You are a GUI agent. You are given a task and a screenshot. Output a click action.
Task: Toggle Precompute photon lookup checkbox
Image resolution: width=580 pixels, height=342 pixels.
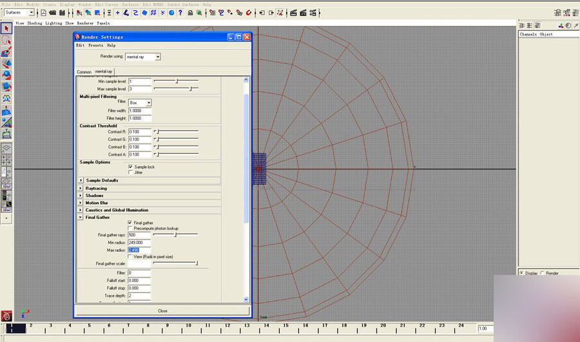(x=131, y=229)
